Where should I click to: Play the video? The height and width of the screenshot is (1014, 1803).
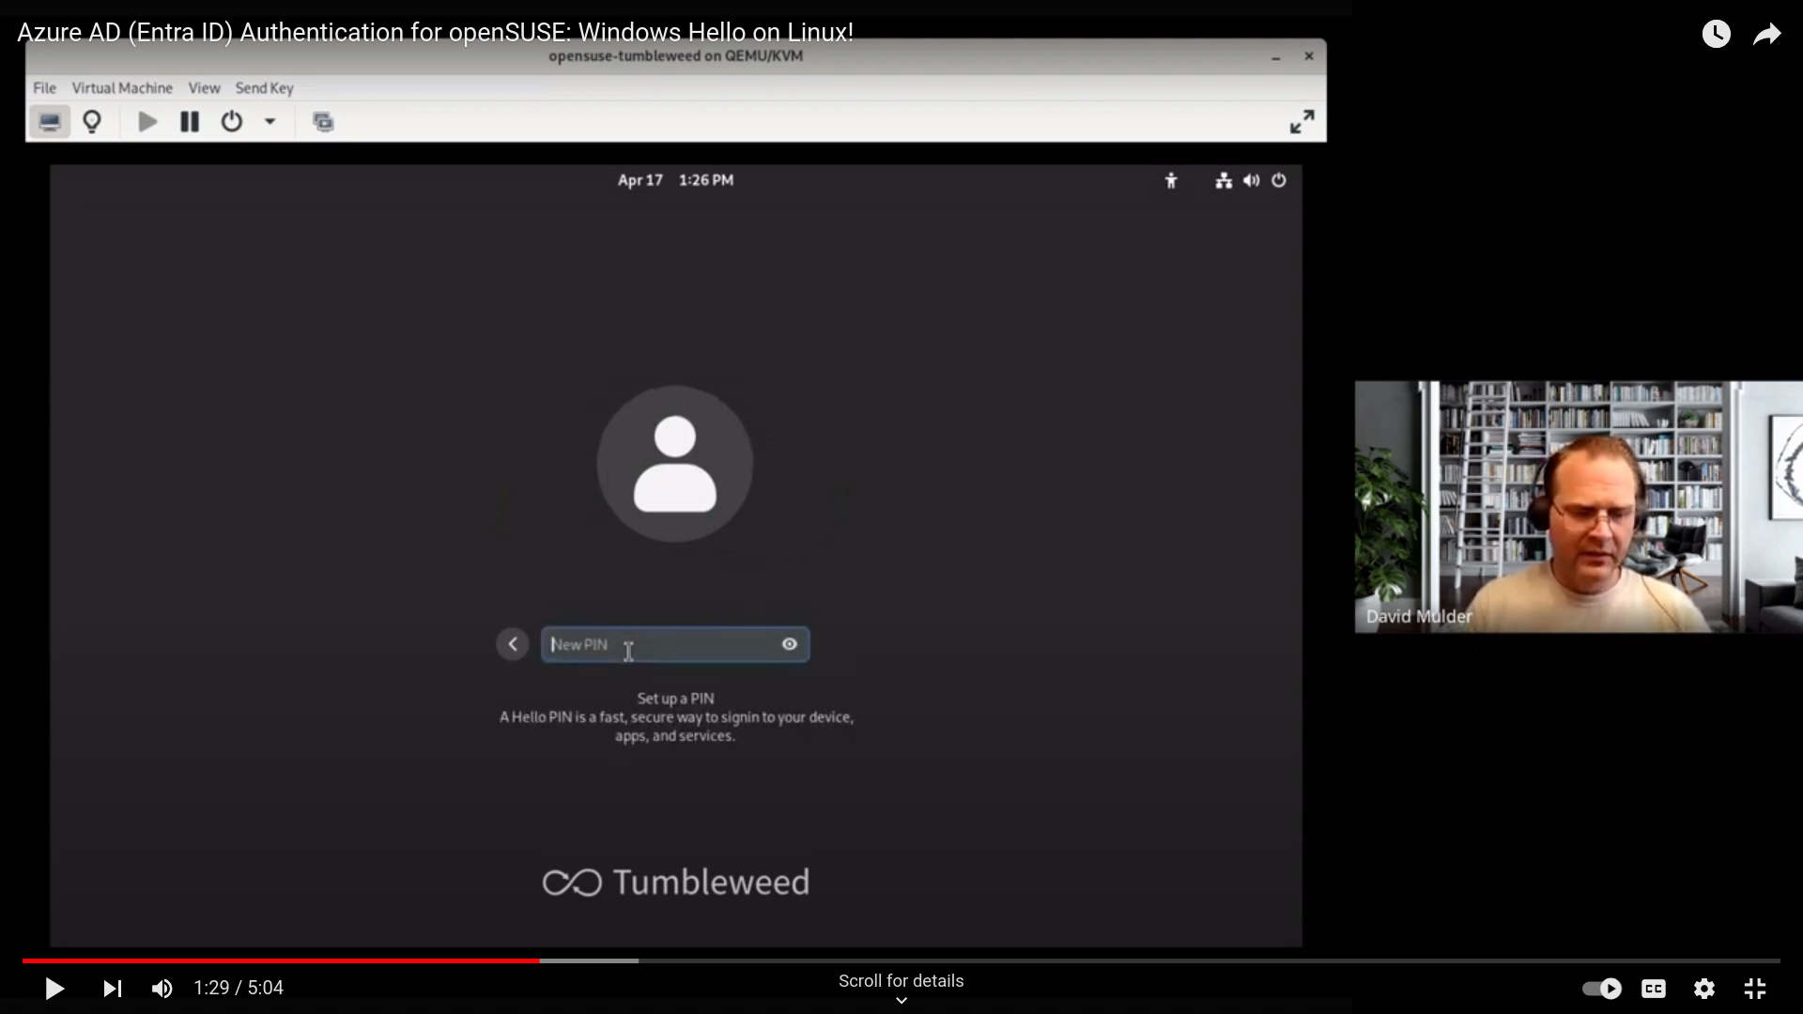[x=54, y=989]
